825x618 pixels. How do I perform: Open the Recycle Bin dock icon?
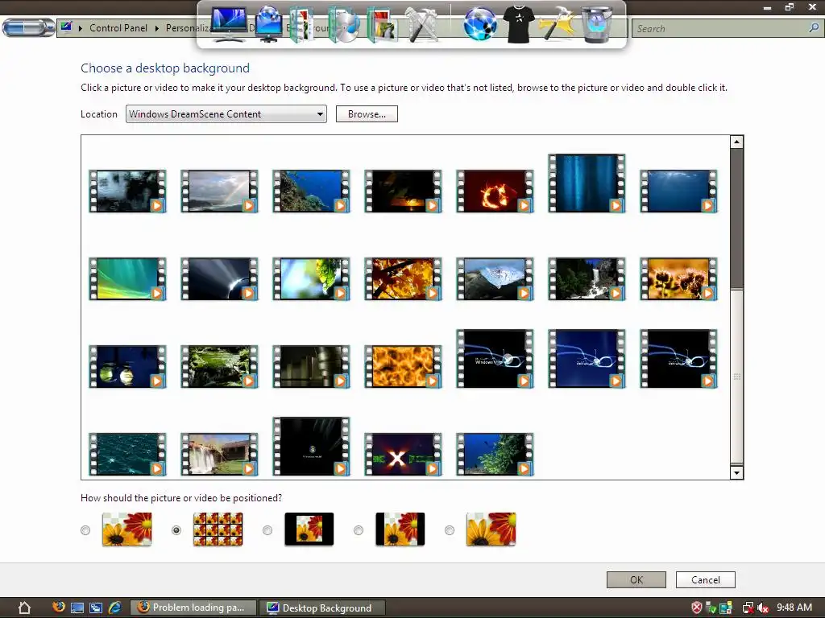(x=597, y=25)
